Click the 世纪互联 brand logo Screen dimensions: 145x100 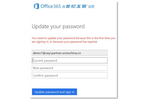[76, 6]
